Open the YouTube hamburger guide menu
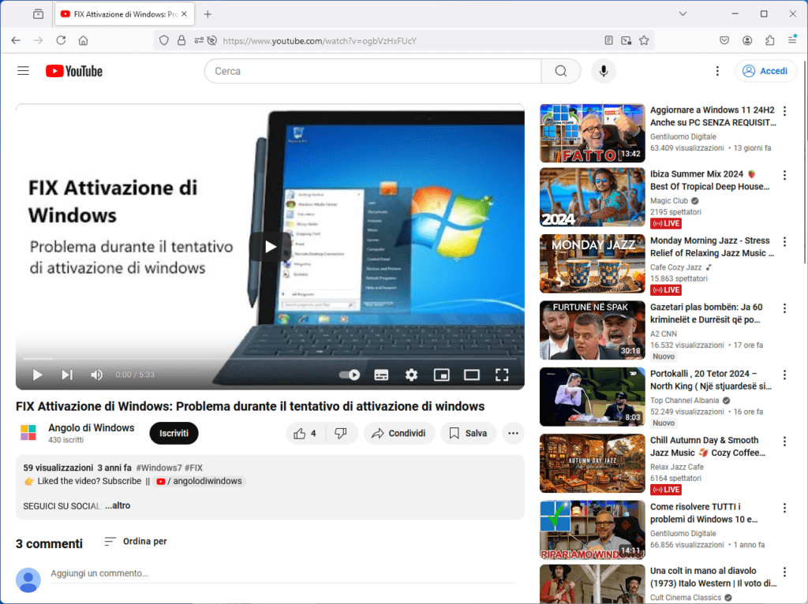This screenshot has height=604, width=808. tap(23, 71)
